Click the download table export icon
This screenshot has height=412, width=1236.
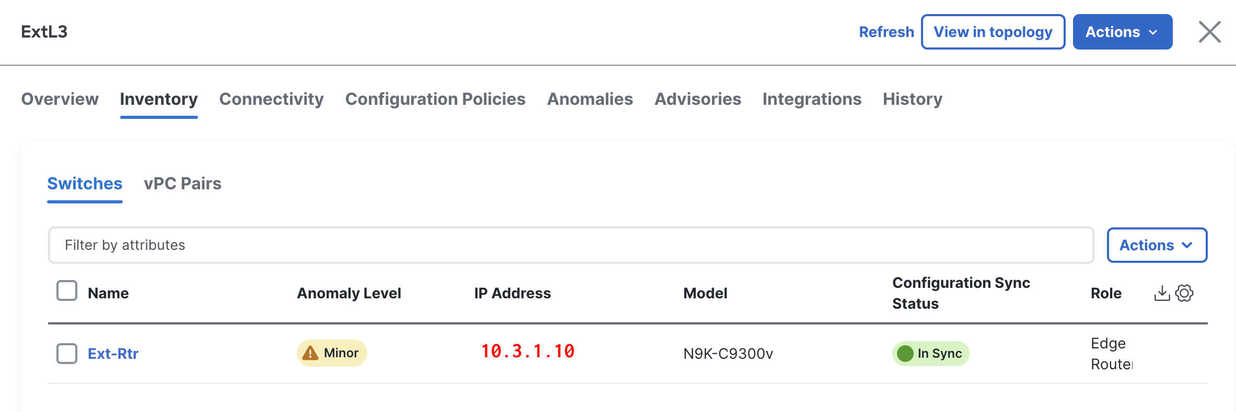[x=1161, y=293]
